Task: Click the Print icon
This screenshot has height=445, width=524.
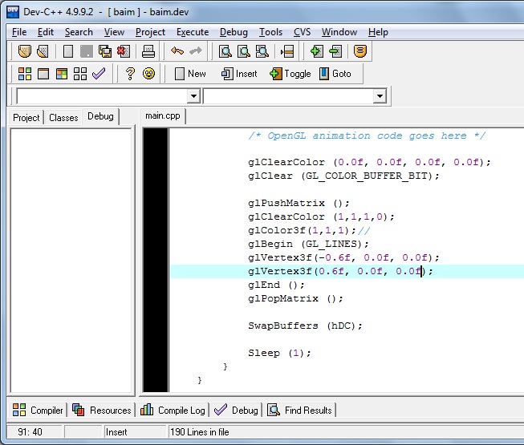Action: pyautogui.click(x=148, y=51)
